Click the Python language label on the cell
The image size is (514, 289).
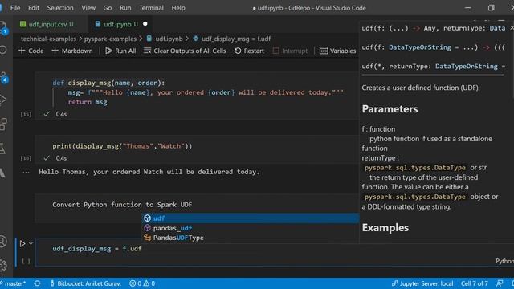click(x=505, y=261)
